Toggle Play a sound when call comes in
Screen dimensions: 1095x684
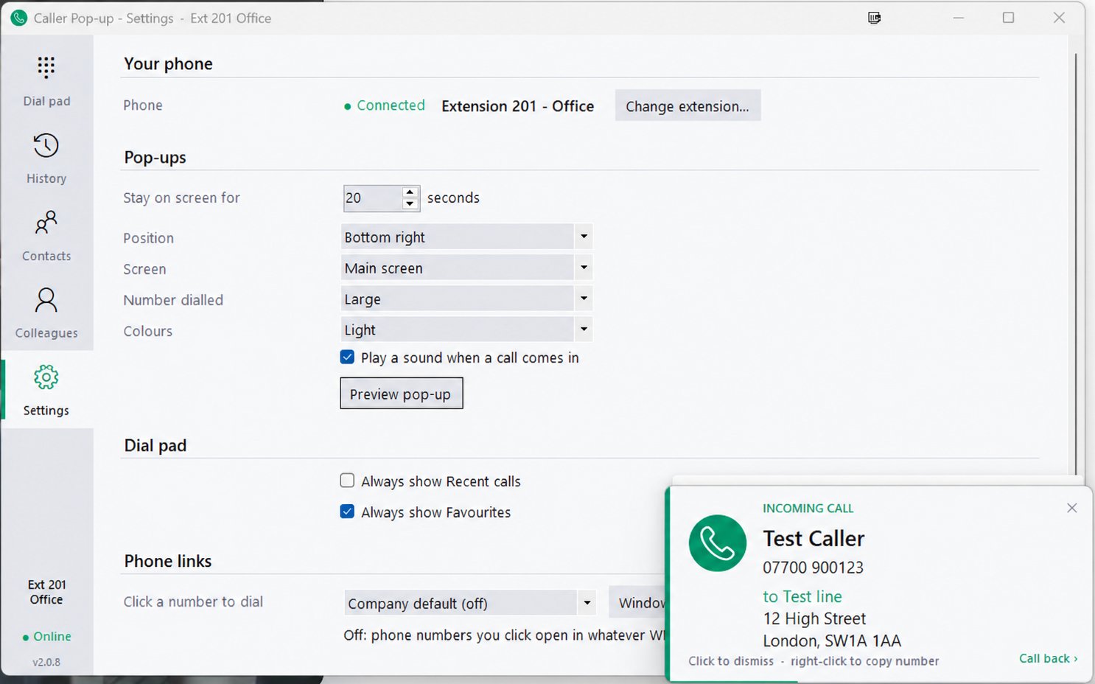(x=347, y=357)
